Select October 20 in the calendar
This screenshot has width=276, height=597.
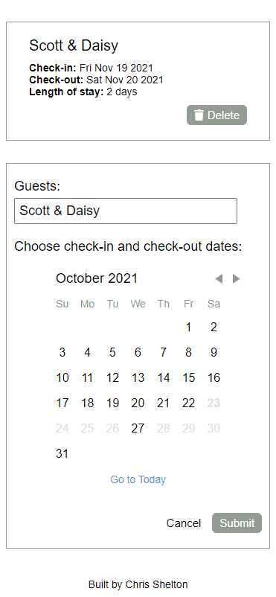click(138, 403)
